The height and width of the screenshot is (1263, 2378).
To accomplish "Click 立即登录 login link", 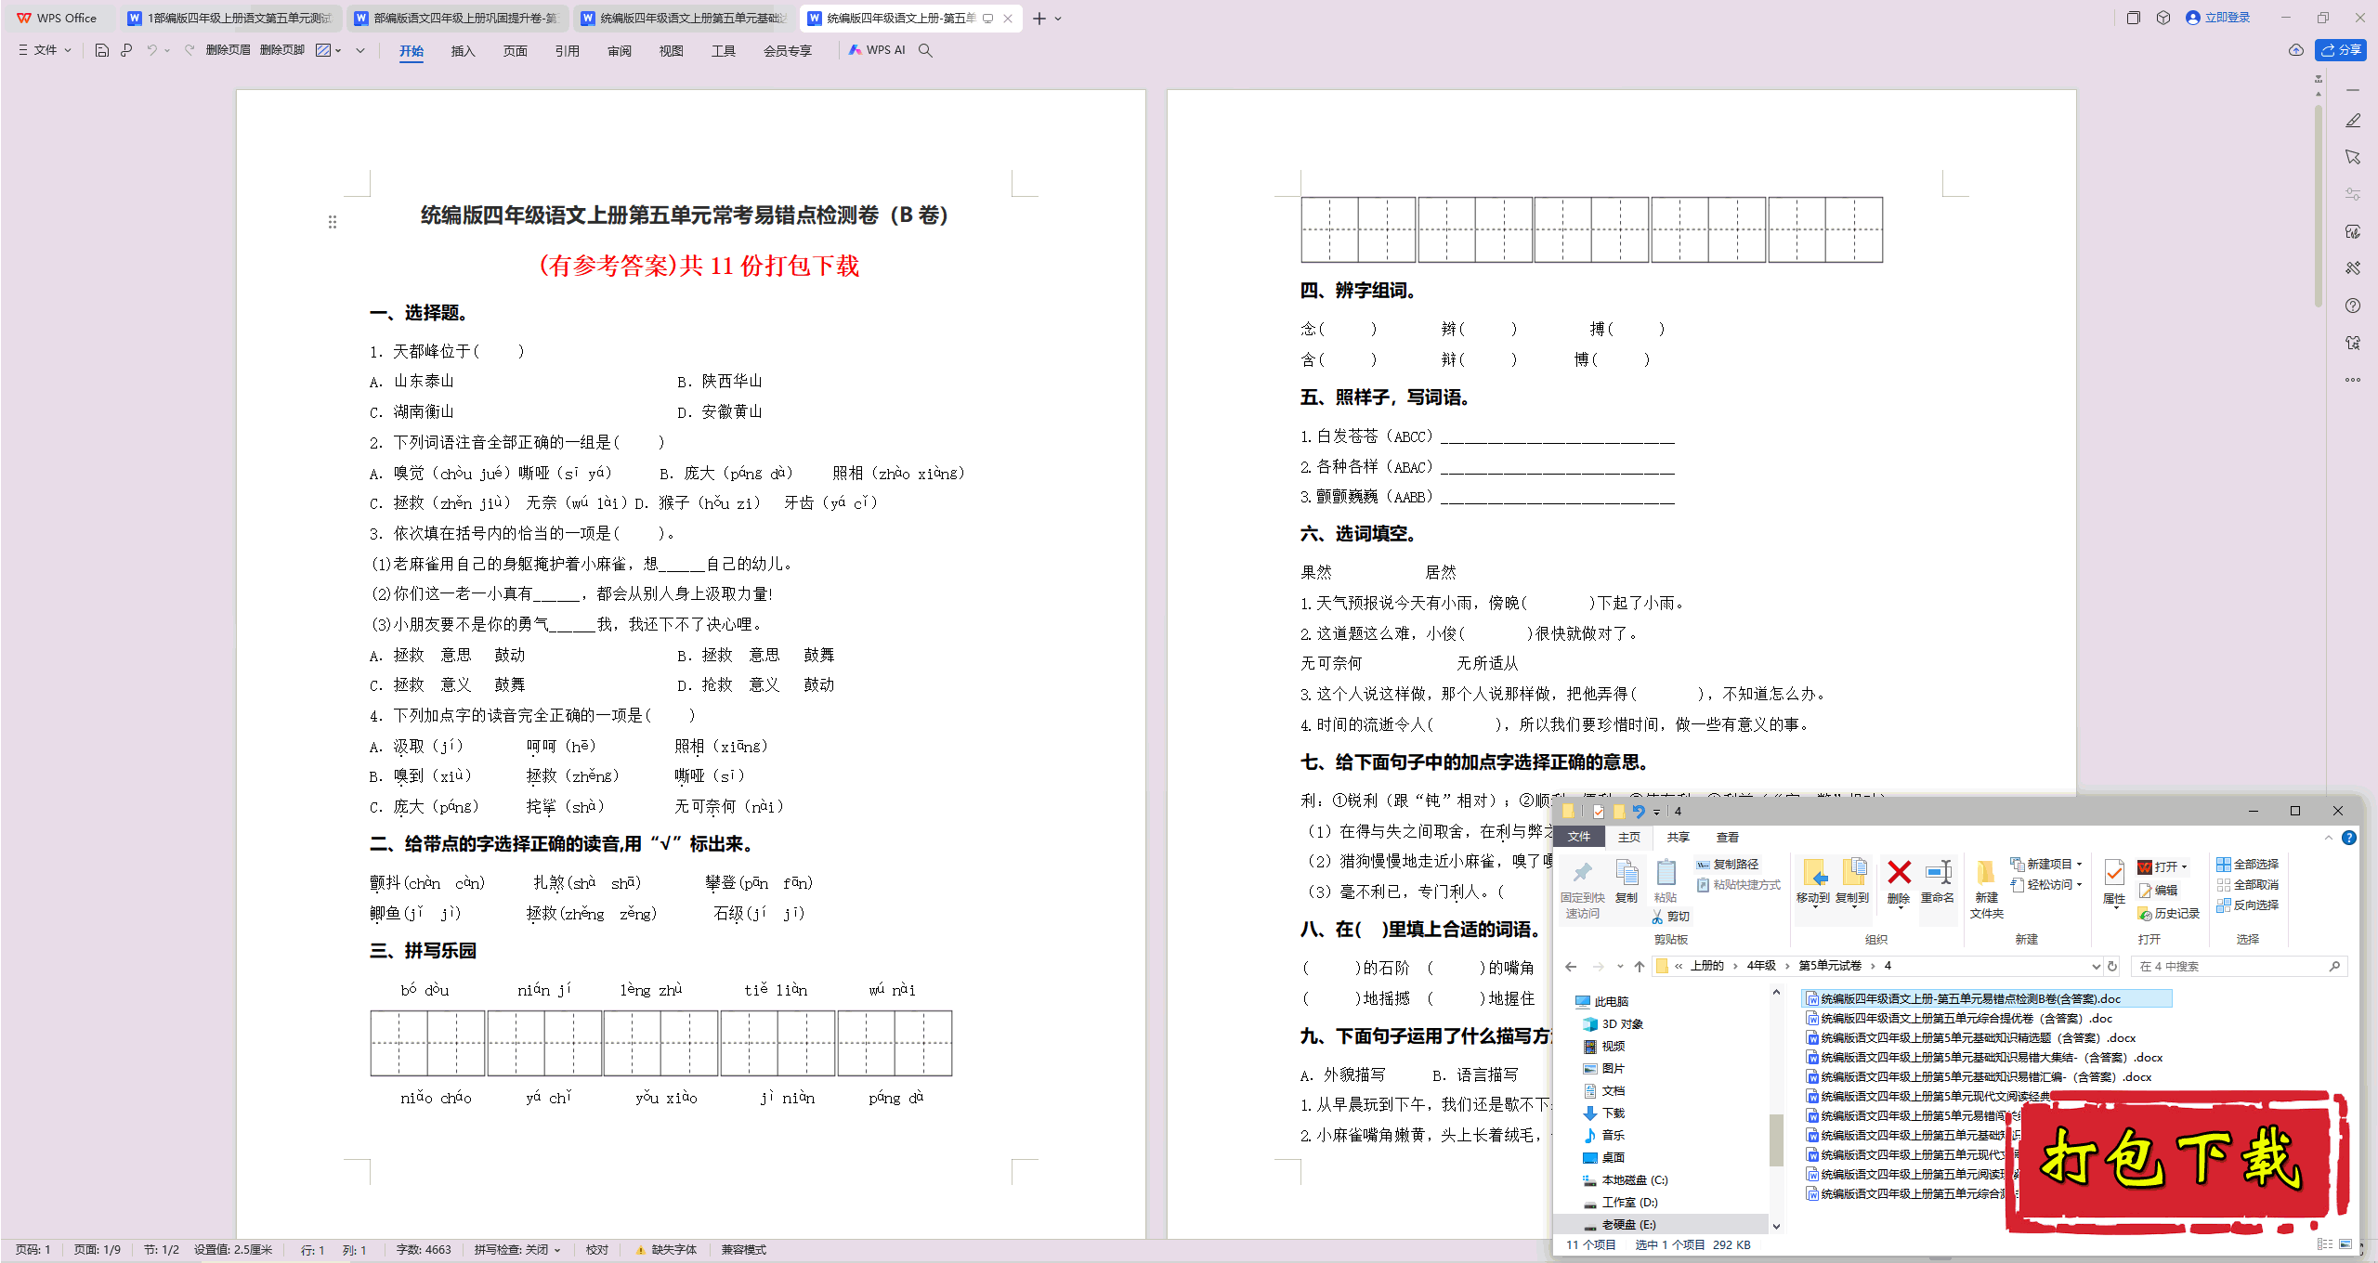I will (x=2218, y=18).
